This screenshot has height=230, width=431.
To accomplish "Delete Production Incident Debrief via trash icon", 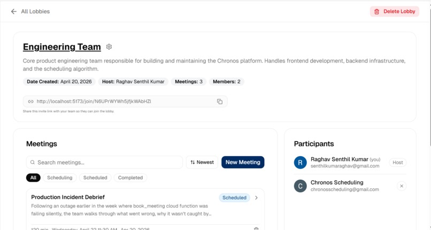I will (x=256, y=228).
